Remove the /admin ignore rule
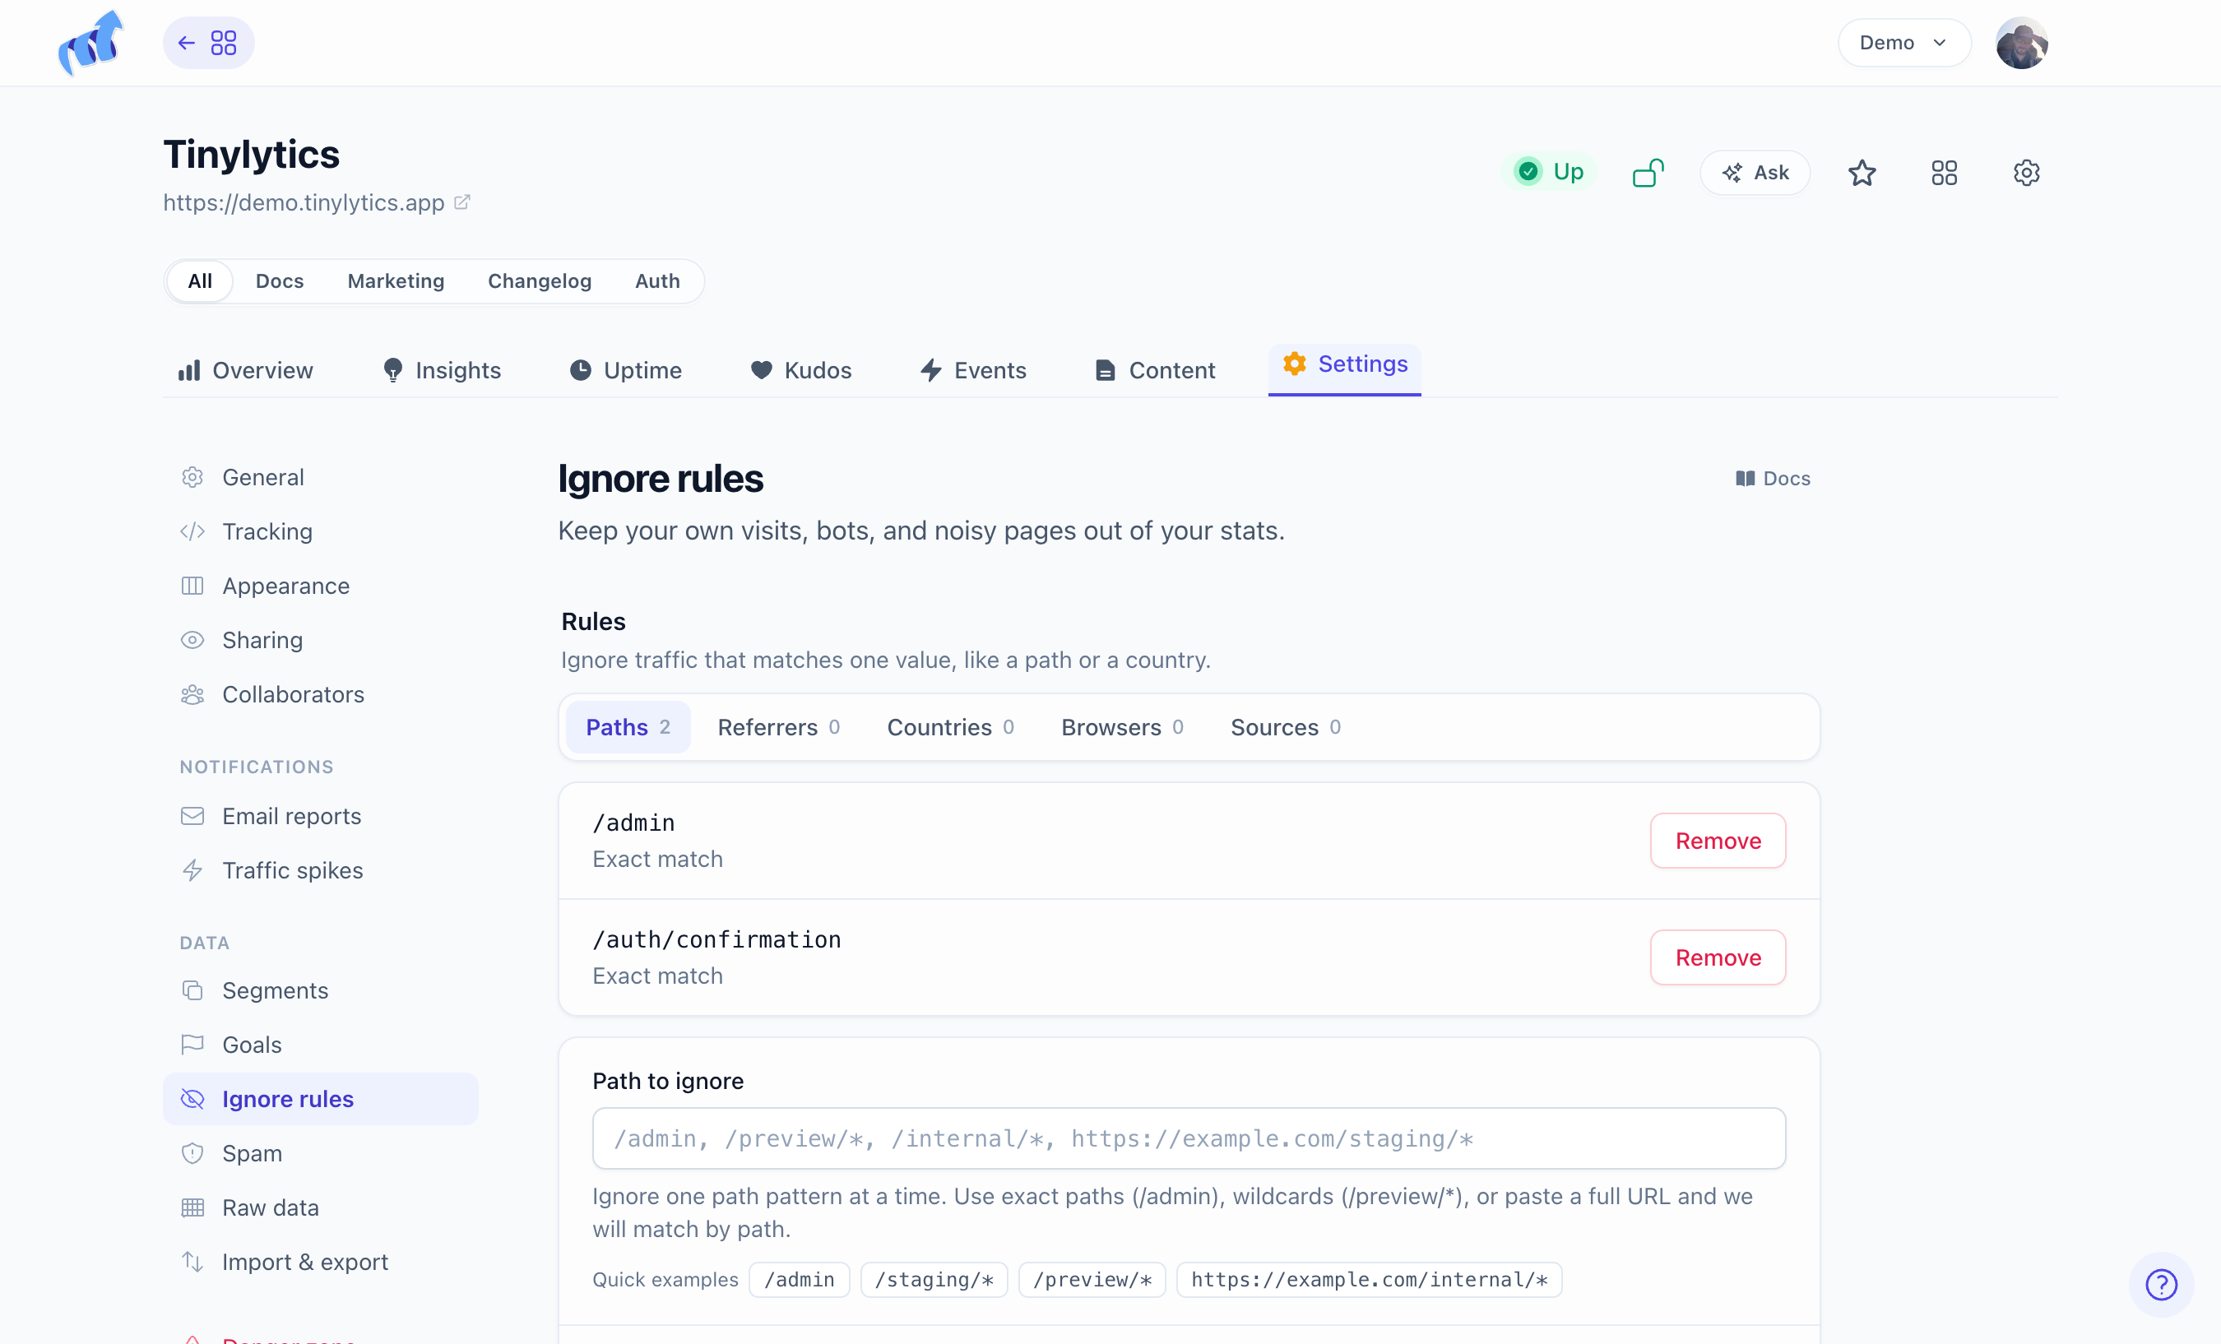Viewport: 2221px width, 1344px height. pyautogui.click(x=1717, y=840)
